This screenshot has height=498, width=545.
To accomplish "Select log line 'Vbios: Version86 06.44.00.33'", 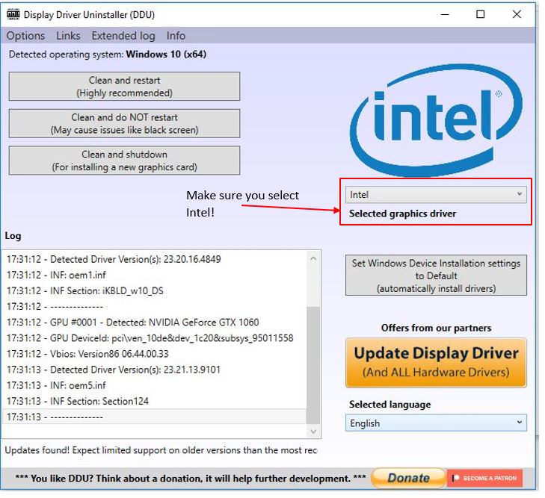I will coord(155,354).
